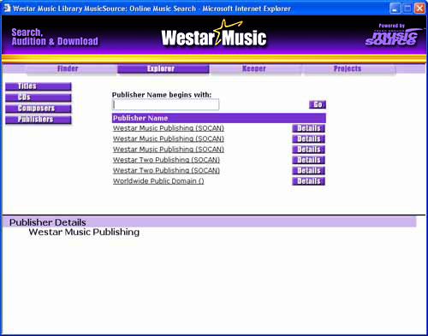The width and height of the screenshot is (428, 336).
Task: Click the Publisher Name begins with label
Action: (162, 95)
